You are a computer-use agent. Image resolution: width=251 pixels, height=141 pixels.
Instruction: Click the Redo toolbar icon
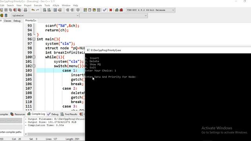tap(38, 10)
